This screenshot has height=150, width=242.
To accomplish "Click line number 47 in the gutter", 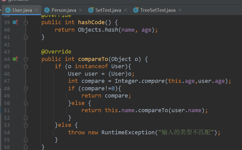I will click(7, 81).
